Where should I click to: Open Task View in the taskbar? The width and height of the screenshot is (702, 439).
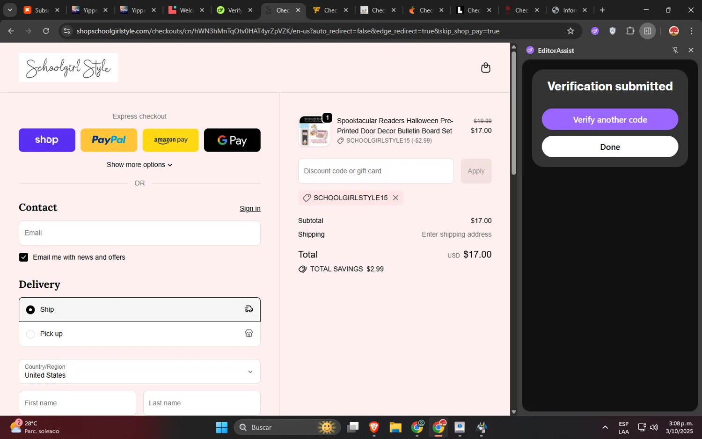pyautogui.click(x=353, y=427)
